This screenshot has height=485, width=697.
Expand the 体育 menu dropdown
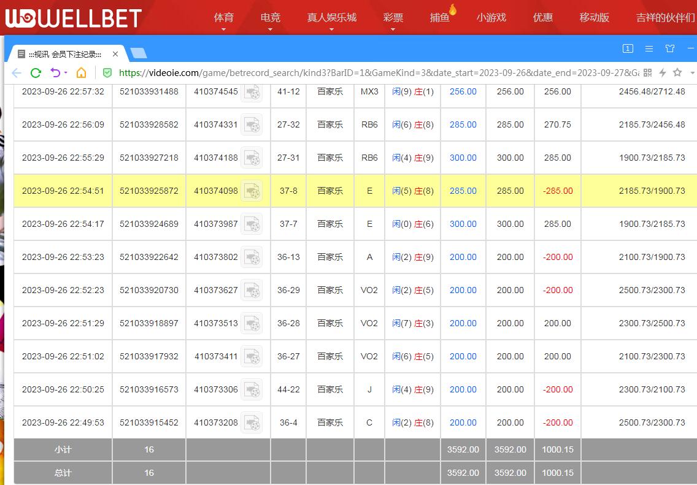[x=223, y=18]
